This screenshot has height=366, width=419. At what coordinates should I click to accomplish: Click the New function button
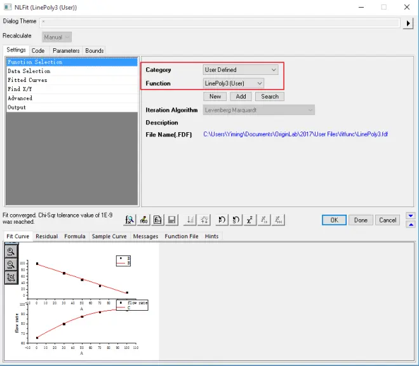215,97
